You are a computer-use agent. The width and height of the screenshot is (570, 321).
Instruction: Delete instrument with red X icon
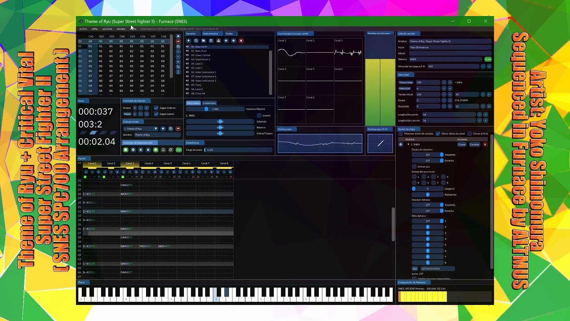coord(241,41)
